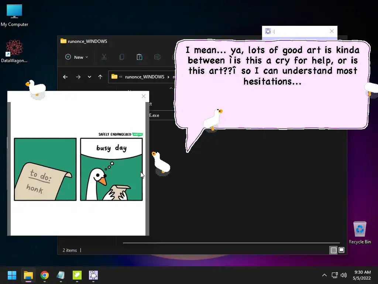This screenshot has height=284, width=378.
Task: Click the Paste clipboard icon
Action: tap(139, 57)
